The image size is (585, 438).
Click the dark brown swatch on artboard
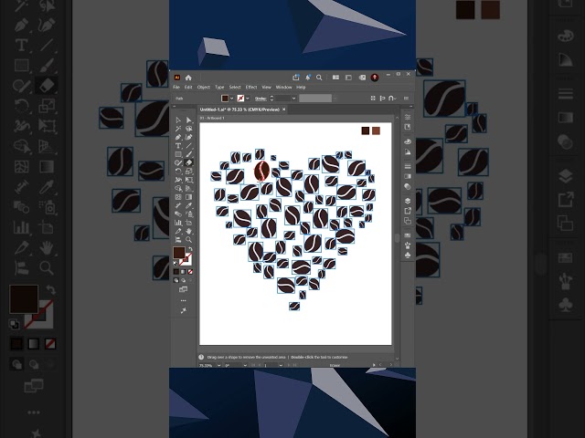pyautogui.click(x=366, y=130)
